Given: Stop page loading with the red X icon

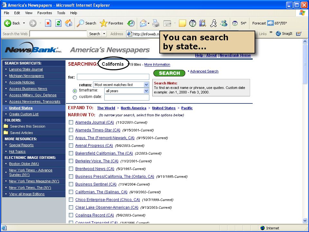Looking at the screenshot, I should click(x=48, y=23).
